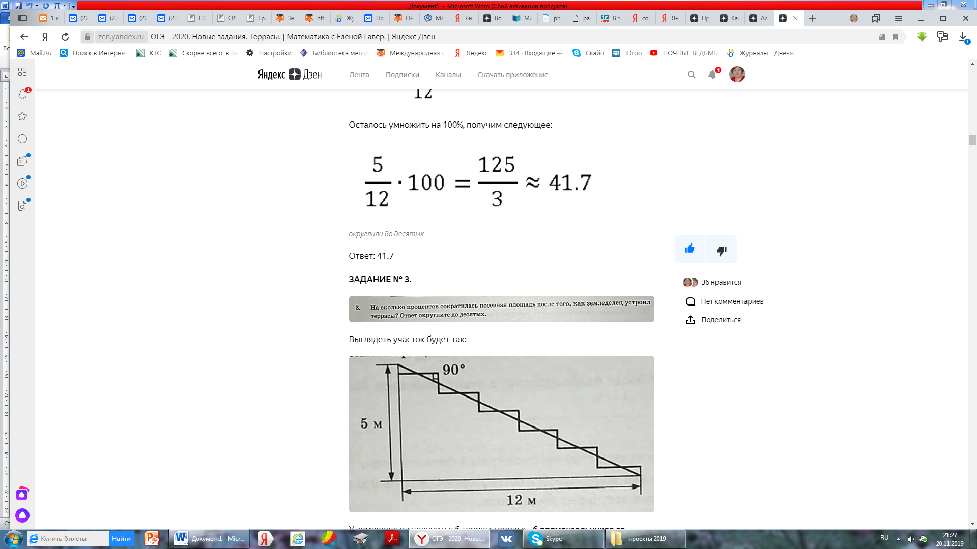Viewport: 977px width, 549px height.
Task: Click the share/поделиться icon
Action: [690, 320]
